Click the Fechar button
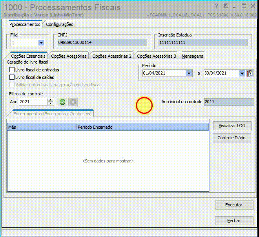The width and height of the screenshot is (259, 237). tap(234, 221)
